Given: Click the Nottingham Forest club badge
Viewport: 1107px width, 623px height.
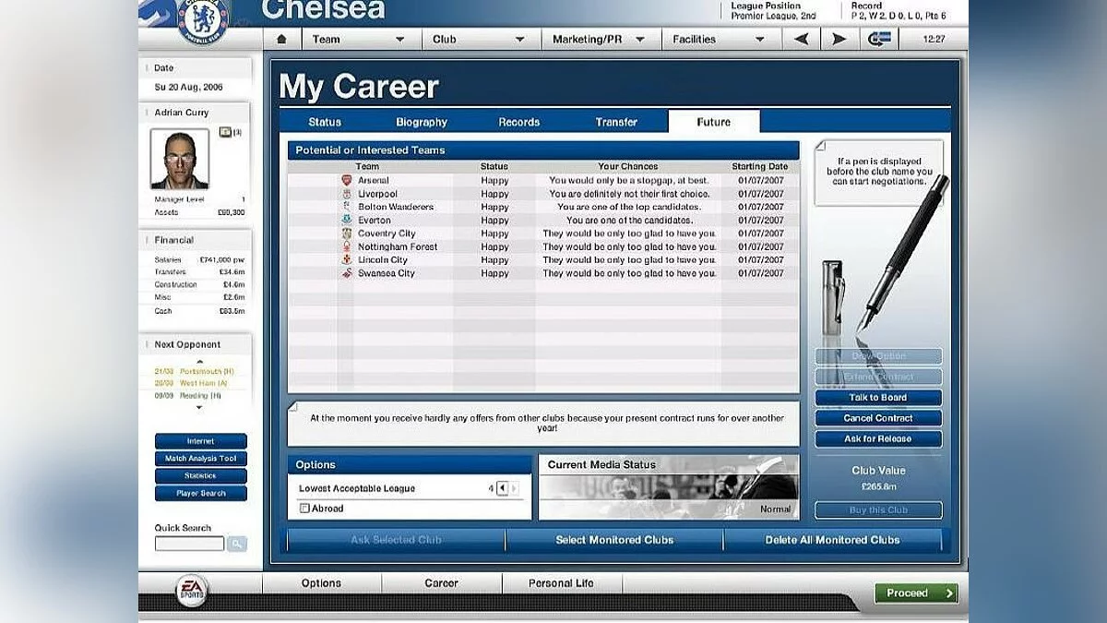Looking at the screenshot, I should 347,246.
